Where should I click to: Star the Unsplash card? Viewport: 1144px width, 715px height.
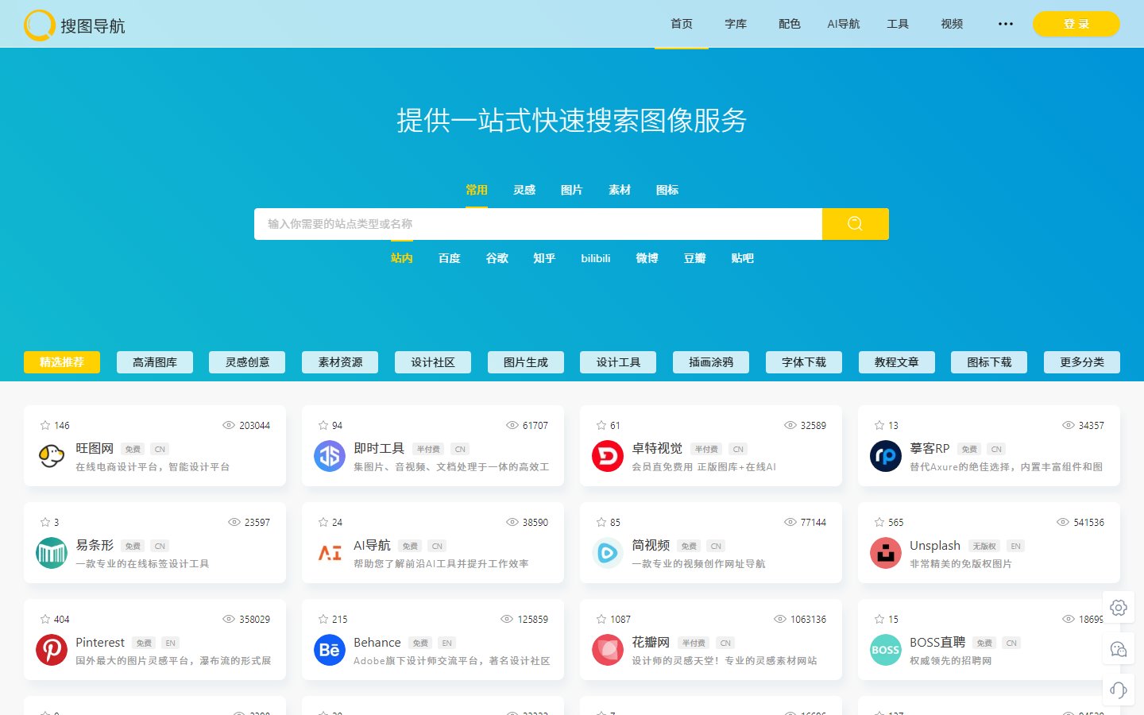click(879, 522)
